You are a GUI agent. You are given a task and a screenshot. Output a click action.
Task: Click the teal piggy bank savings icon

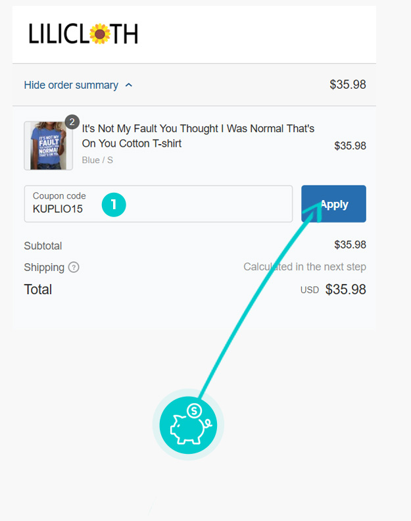188,424
